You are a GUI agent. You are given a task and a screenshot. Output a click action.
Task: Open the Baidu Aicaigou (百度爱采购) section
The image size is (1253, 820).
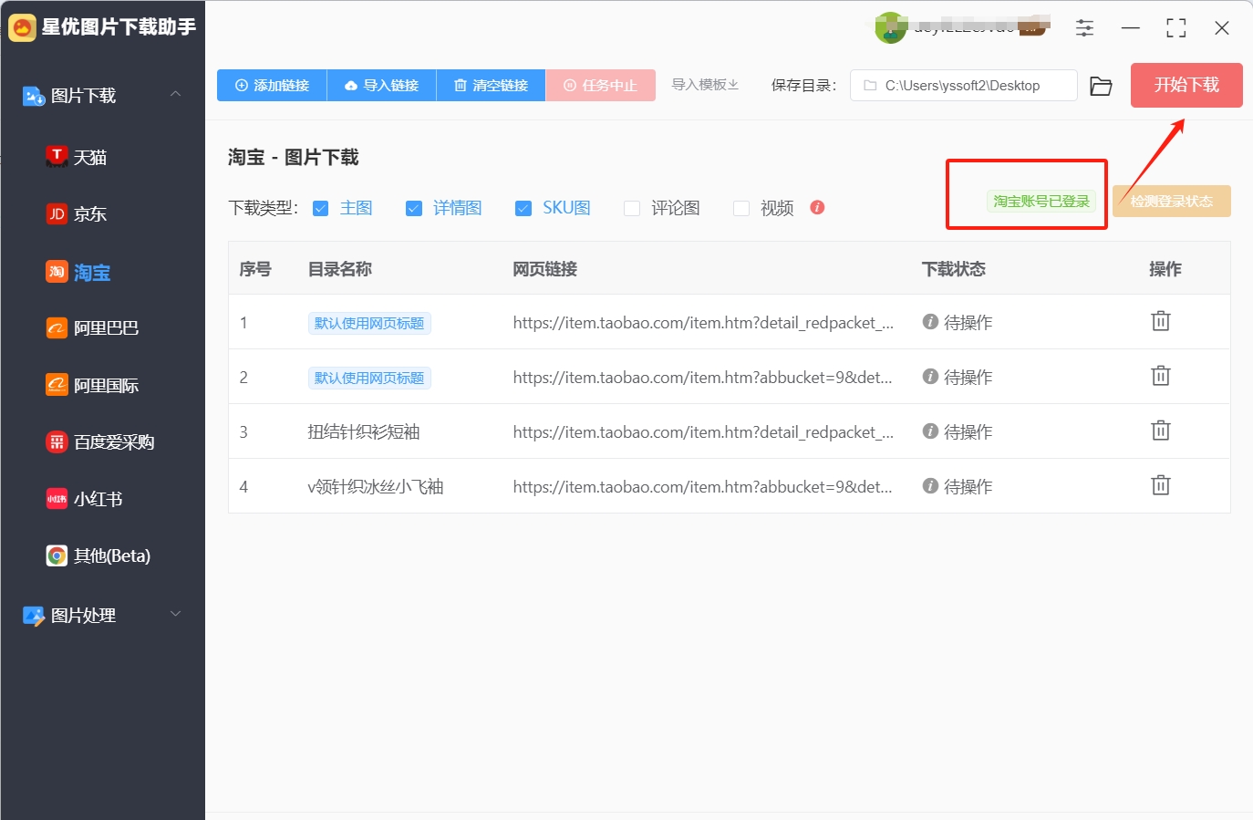100,442
